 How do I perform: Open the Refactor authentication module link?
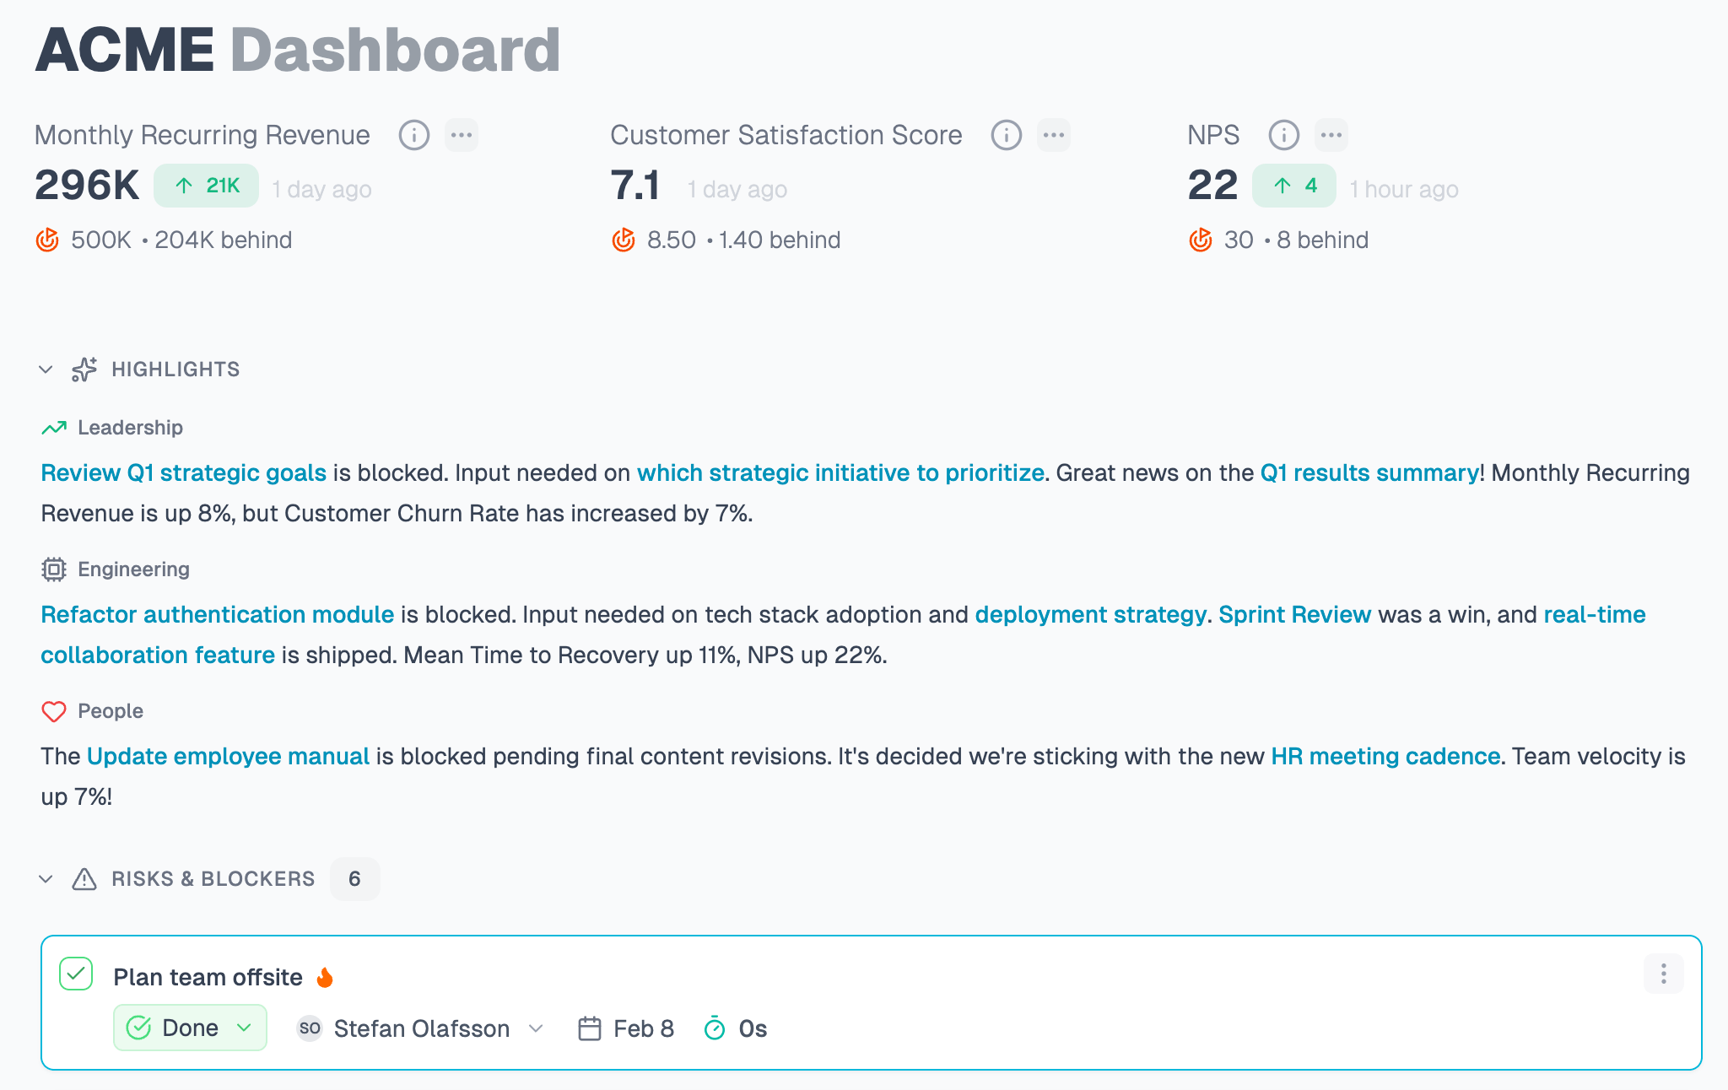click(x=217, y=615)
